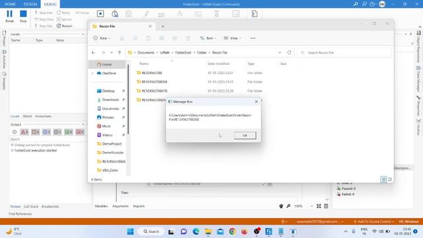Screen dimensions: 423x238
Task: Open Music in Explorer sidebar
Action: [x=106, y=126]
